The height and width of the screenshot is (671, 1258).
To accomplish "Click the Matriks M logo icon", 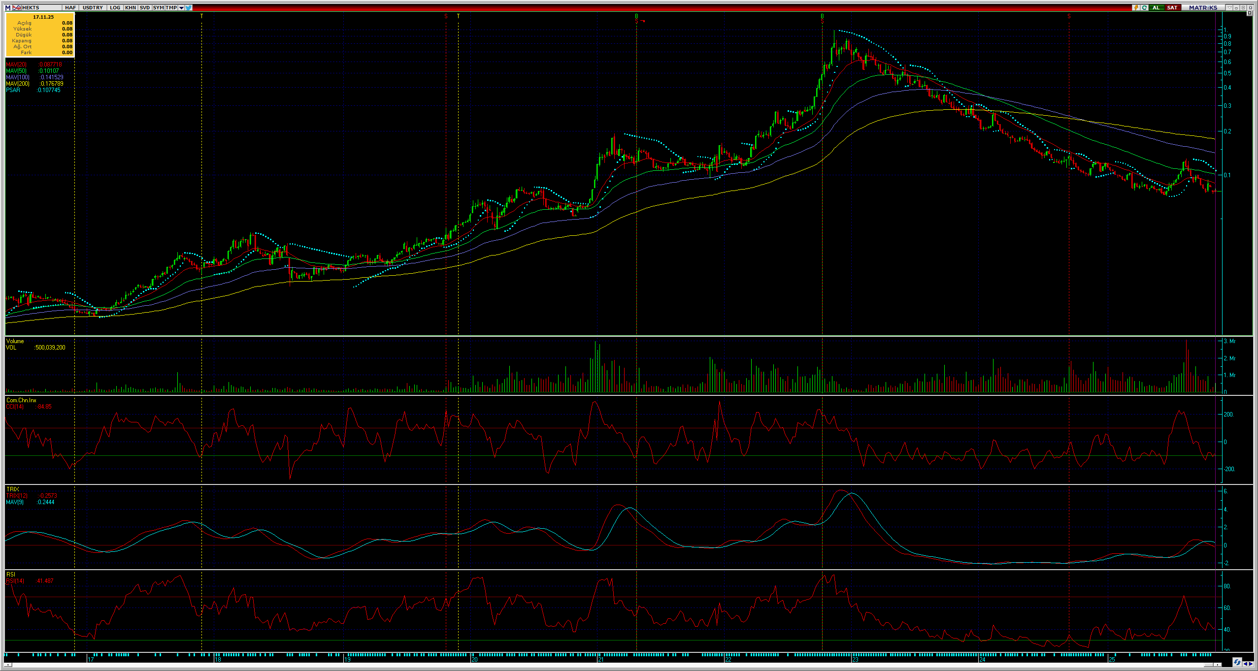I will [x=7, y=7].
